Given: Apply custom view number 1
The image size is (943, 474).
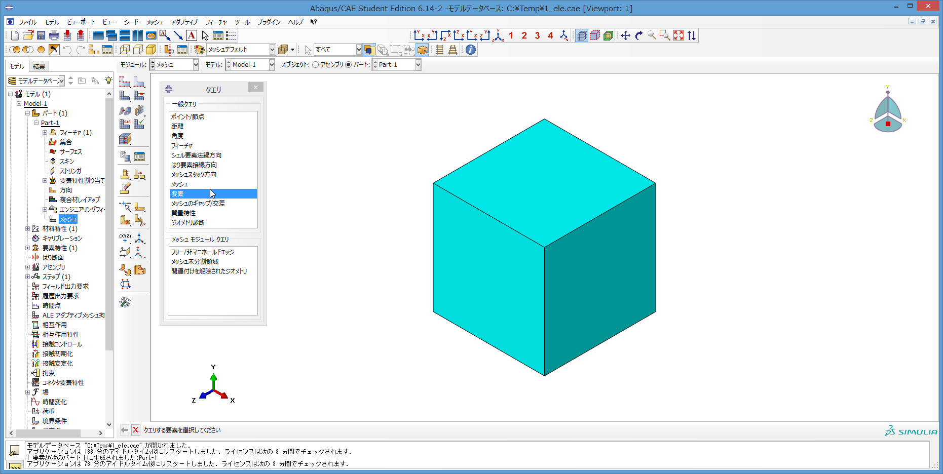Looking at the screenshot, I should [x=511, y=35].
